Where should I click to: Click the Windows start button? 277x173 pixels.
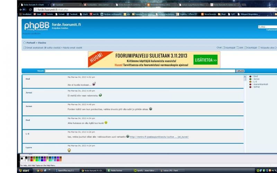[24, 171]
